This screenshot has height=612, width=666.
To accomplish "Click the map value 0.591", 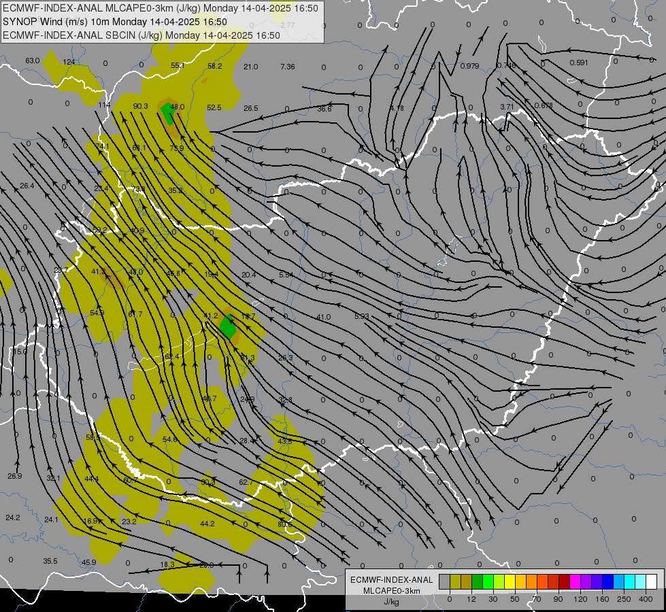I will (x=579, y=63).
